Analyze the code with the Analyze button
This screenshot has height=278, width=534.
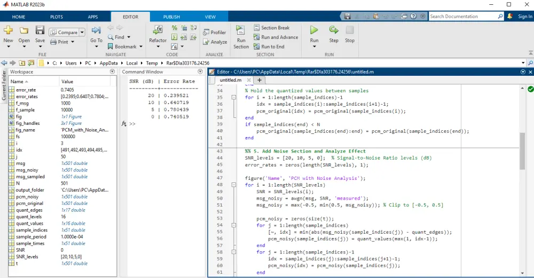click(x=215, y=42)
